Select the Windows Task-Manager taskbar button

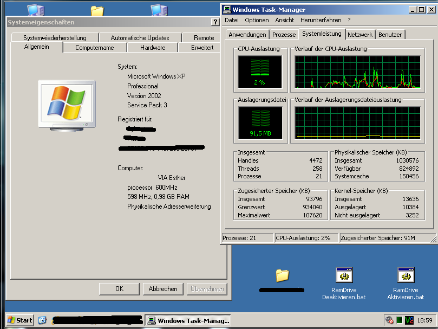point(189,320)
